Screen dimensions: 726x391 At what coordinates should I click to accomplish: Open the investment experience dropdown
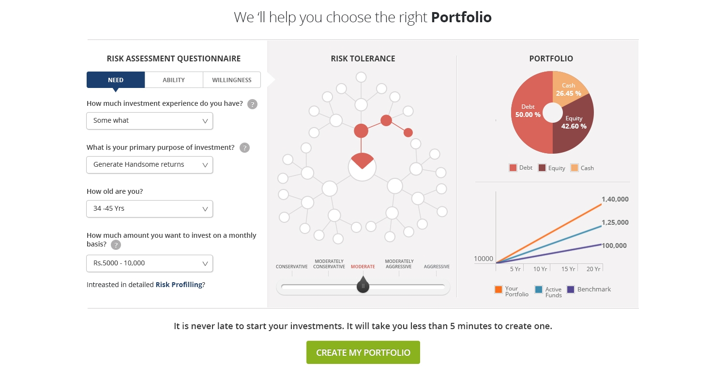pos(150,121)
